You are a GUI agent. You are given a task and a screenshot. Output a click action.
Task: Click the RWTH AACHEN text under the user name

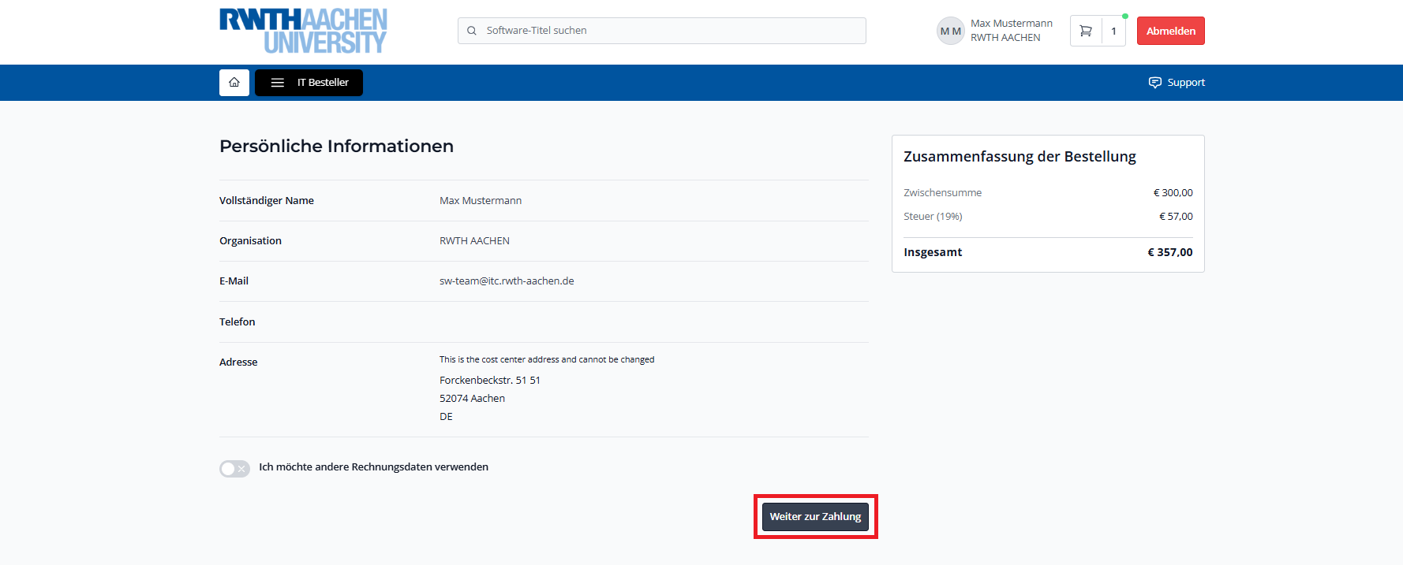click(x=1005, y=38)
